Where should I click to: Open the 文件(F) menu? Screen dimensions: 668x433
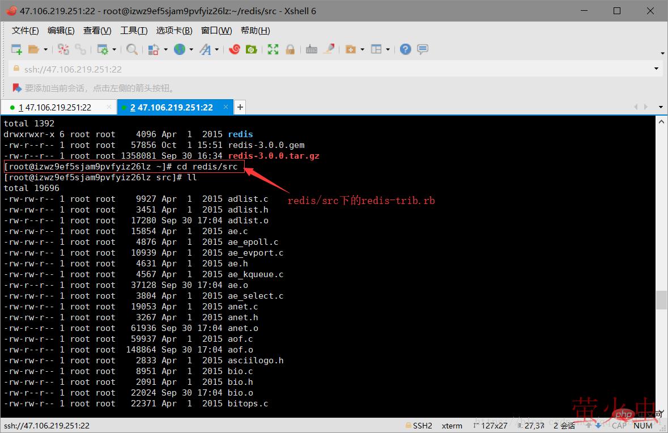pyautogui.click(x=25, y=31)
